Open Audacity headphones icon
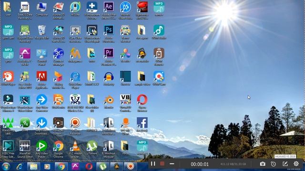 109,78
